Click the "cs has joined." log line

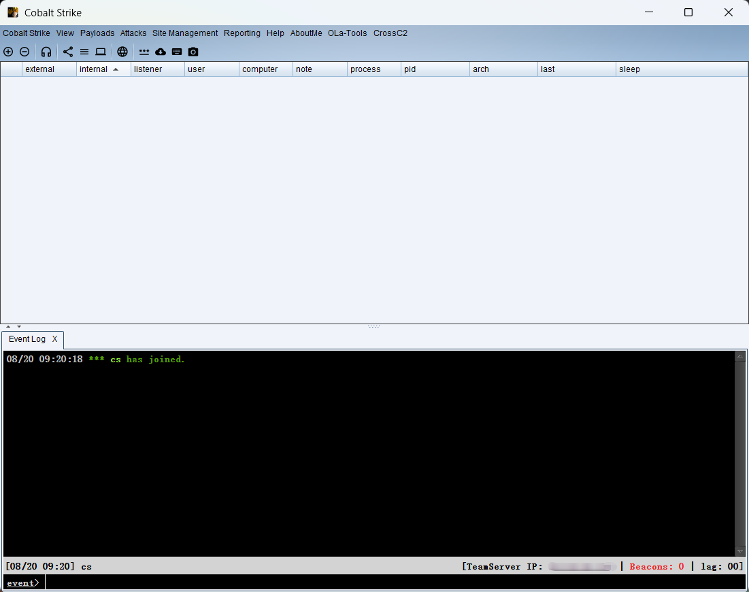pos(148,360)
